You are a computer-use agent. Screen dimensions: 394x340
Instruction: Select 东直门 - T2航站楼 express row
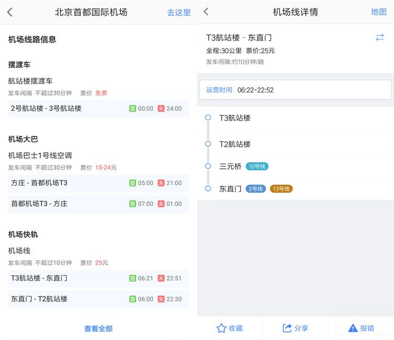(98, 298)
